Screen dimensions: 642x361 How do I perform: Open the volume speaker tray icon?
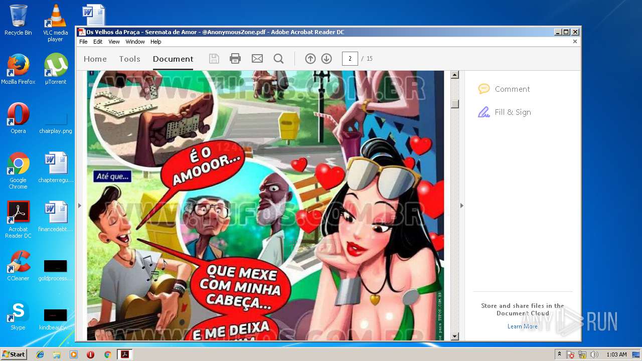click(x=594, y=354)
